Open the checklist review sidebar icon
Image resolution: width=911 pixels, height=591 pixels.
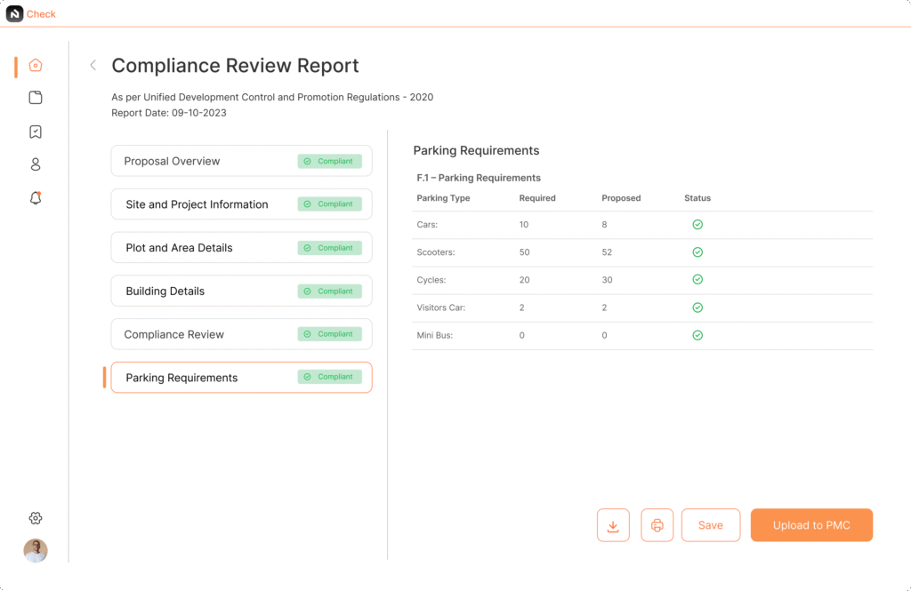coord(36,132)
